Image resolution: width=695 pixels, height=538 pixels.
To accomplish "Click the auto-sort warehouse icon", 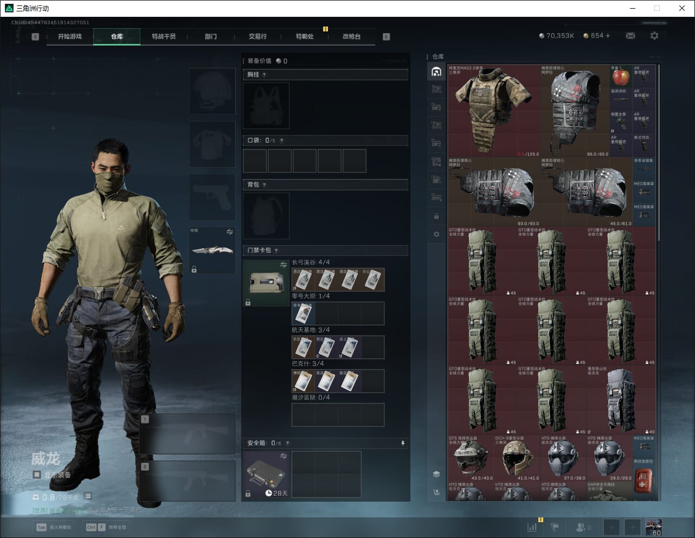I will [436, 492].
